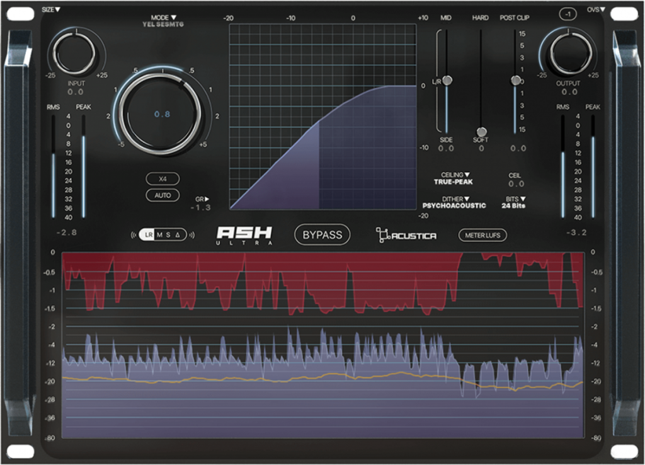Click the TRUE-PEAK ceiling value
This screenshot has height=465, width=645.
[x=454, y=182]
